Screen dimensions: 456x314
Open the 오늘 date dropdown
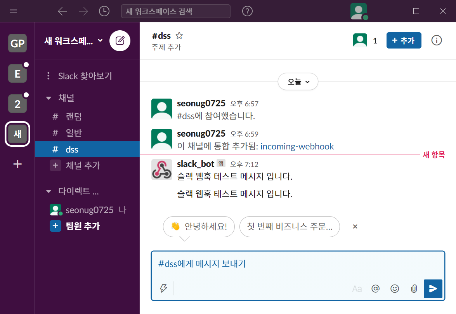pyautogui.click(x=298, y=82)
